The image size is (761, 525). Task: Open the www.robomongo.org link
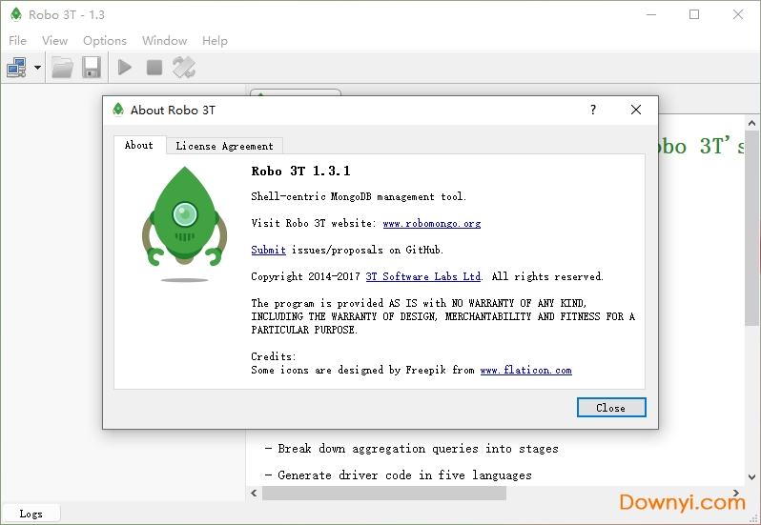point(431,224)
